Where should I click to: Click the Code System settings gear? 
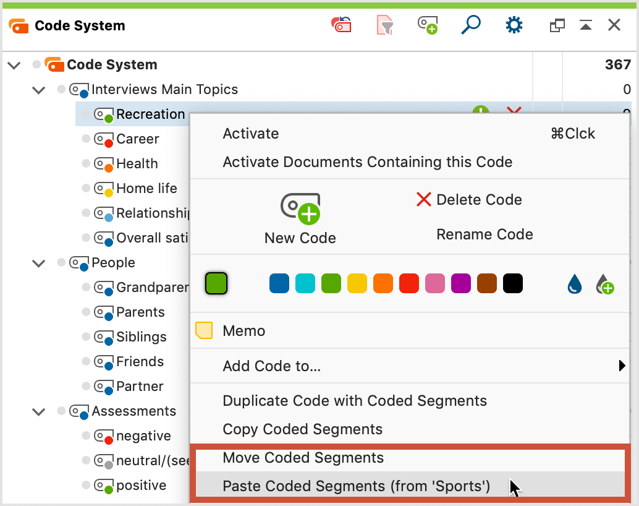pyautogui.click(x=514, y=25)
